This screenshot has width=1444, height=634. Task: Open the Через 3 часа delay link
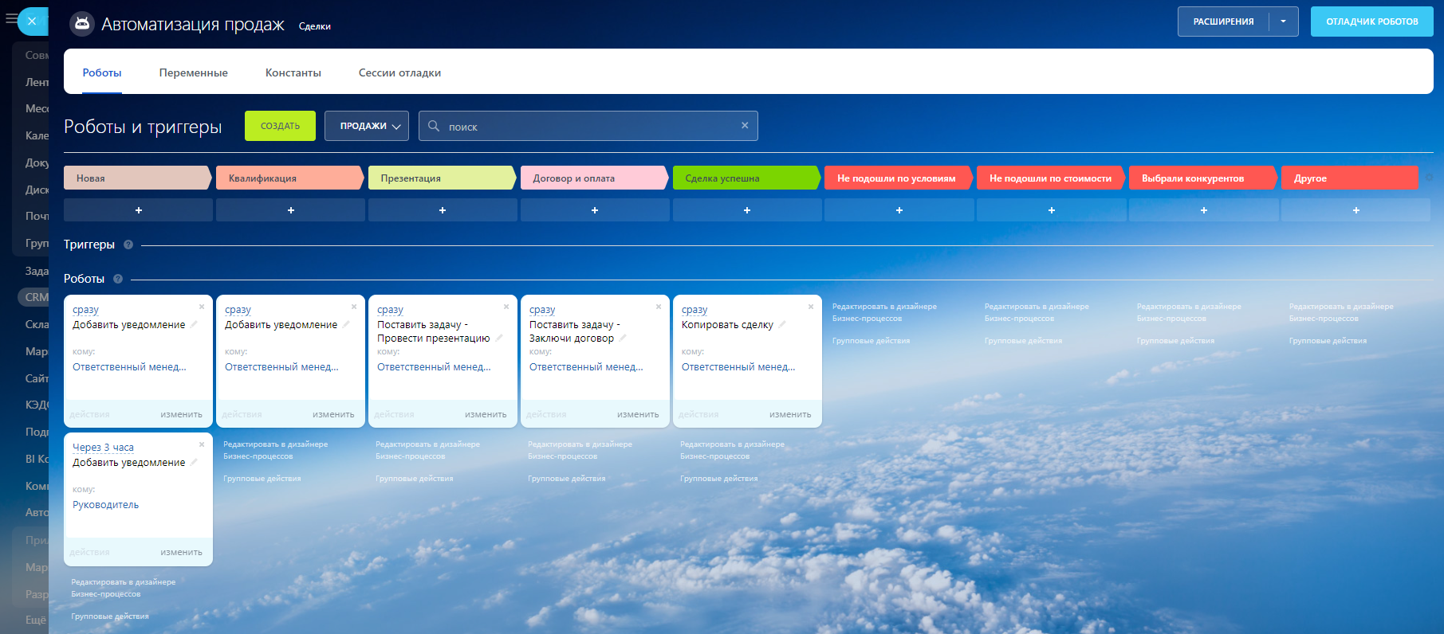coord(103,448)
